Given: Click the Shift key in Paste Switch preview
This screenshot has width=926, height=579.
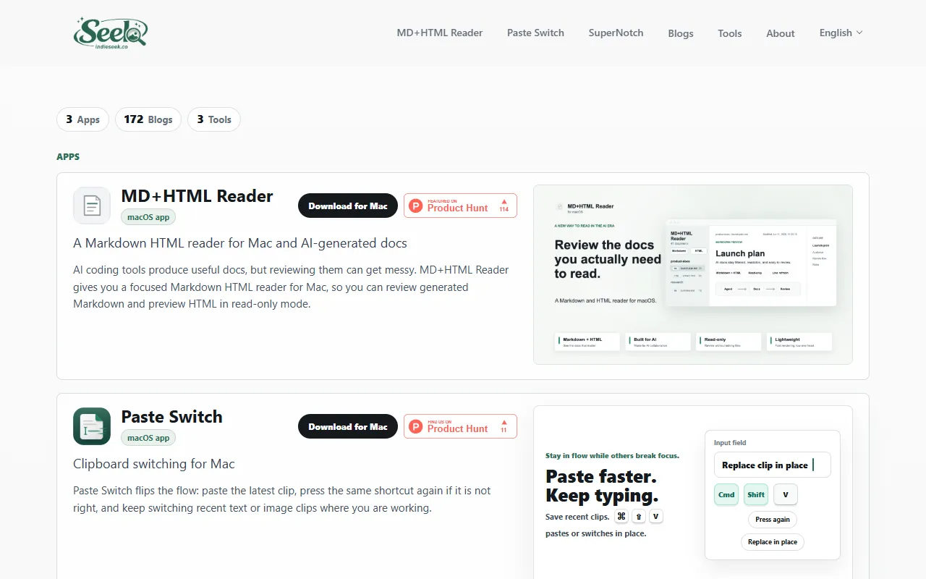Looking at the screenshot, I should pyautogui.click(x=756, y=495).
